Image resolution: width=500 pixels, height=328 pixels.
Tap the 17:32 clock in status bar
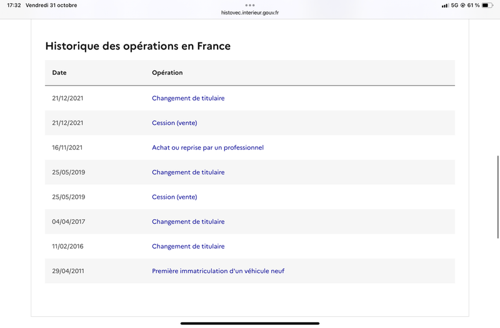(14, 6)
